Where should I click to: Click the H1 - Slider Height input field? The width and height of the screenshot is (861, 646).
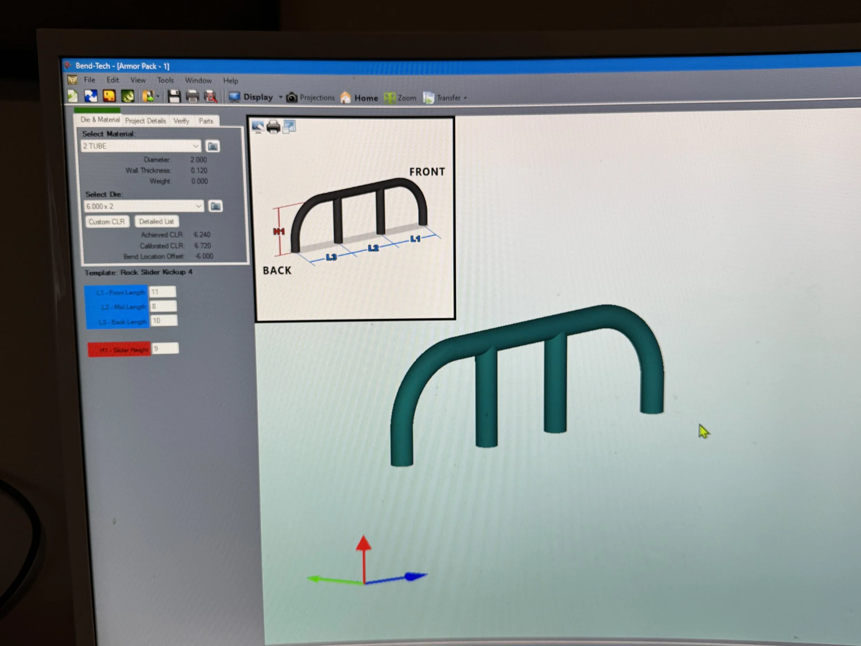tap(165, 348)
